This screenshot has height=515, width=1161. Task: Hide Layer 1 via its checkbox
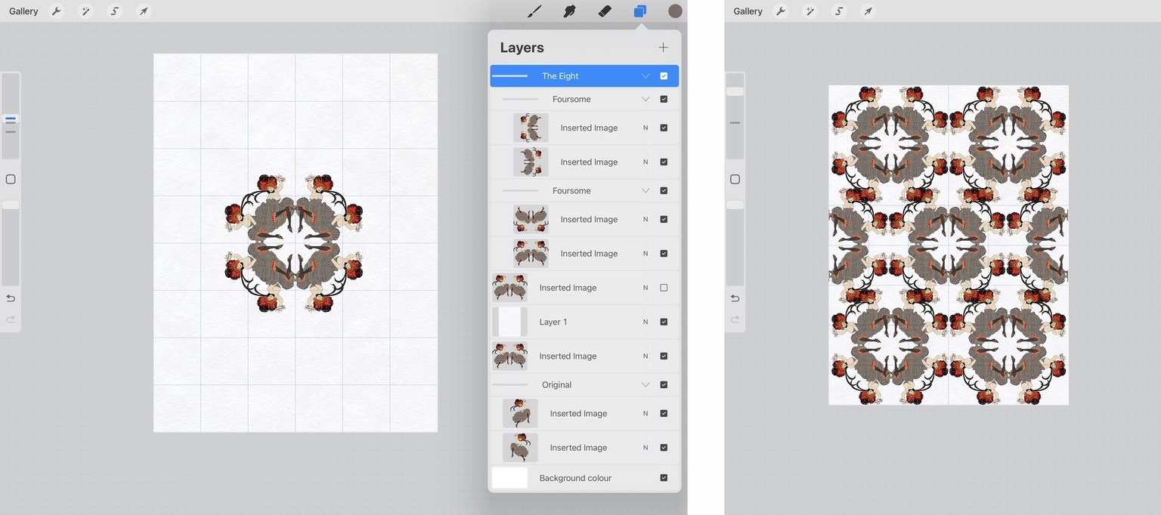point(664,322)
